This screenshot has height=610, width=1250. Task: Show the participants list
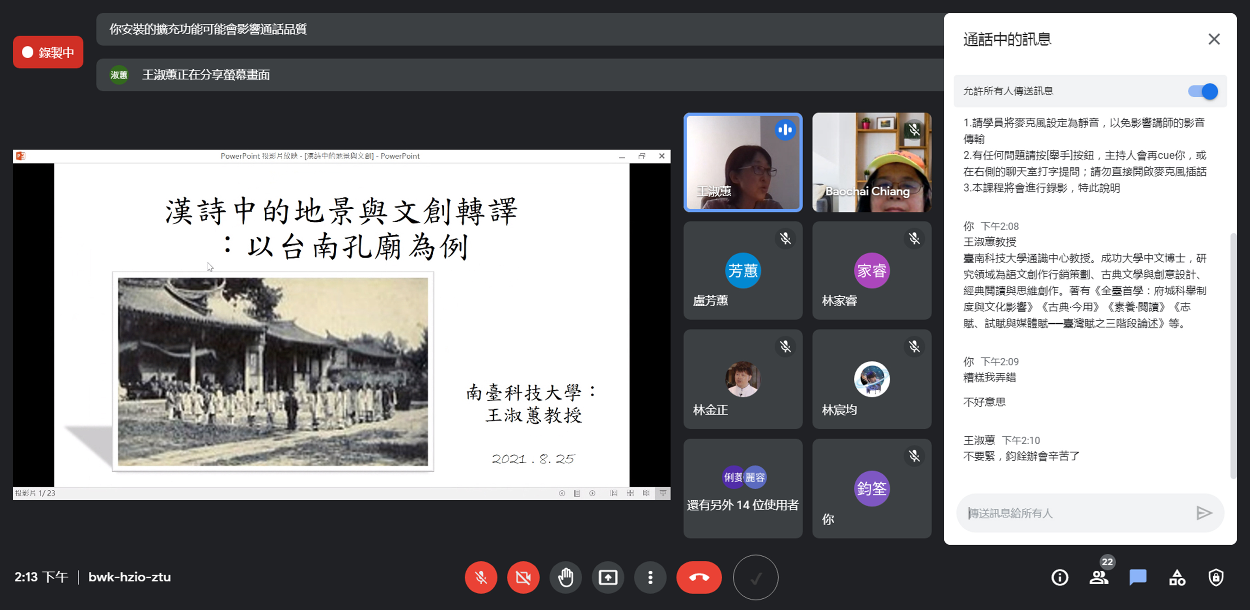1099,577
